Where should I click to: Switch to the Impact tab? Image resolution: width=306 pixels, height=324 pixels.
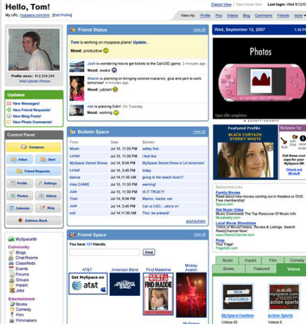pos(250,260)
